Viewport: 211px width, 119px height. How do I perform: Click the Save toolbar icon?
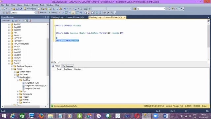click(x=17, y=9)
